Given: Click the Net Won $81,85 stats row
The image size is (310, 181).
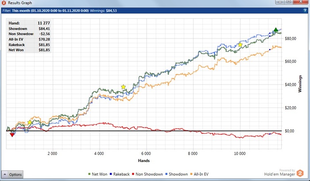Looking at the screenshot, I should (29, 50).
